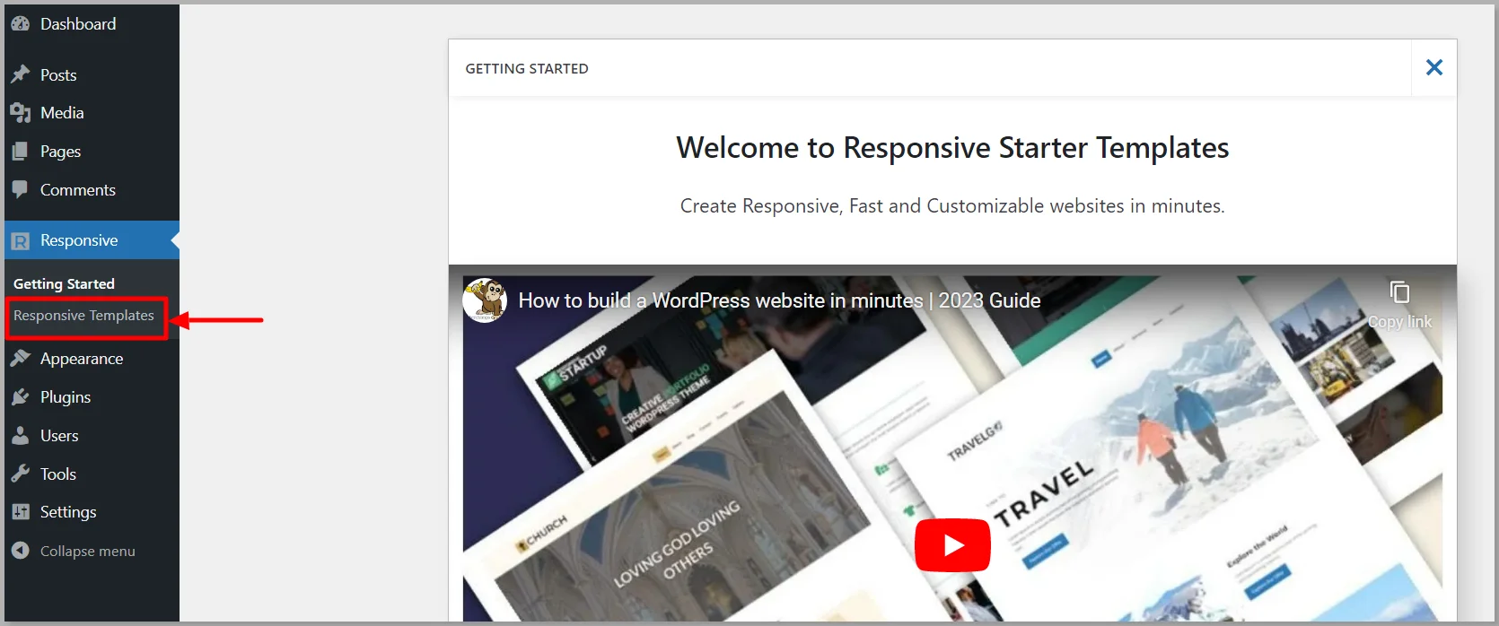Click the Pages document icon
1499x626 pixels.
pyautogui.click(x=20, y=152)
